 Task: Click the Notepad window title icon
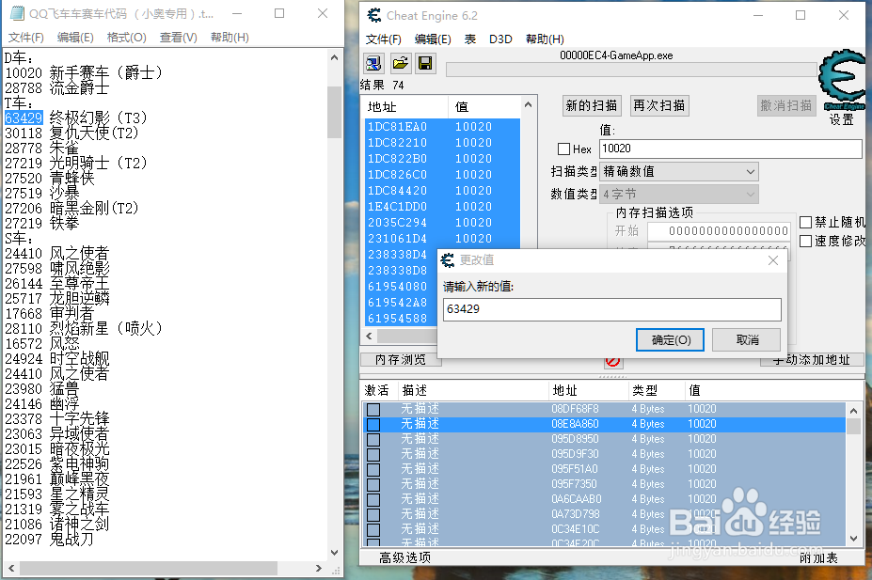(17, 13)
